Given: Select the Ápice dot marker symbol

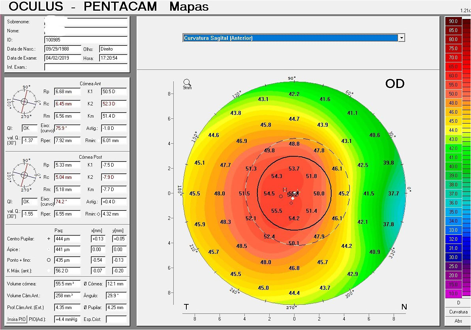Looking at the screenshot, I should (x=49, y=249).
